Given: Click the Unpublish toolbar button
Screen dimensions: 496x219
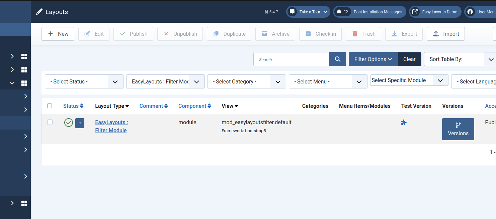Looking at the screenshot, I should 180,34.
